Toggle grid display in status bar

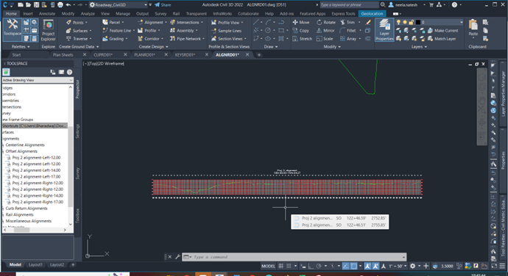281,266
